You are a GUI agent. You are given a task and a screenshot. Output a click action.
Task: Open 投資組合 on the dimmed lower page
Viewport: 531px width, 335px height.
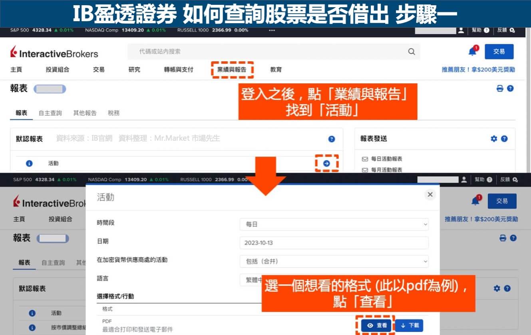[60, 219]
